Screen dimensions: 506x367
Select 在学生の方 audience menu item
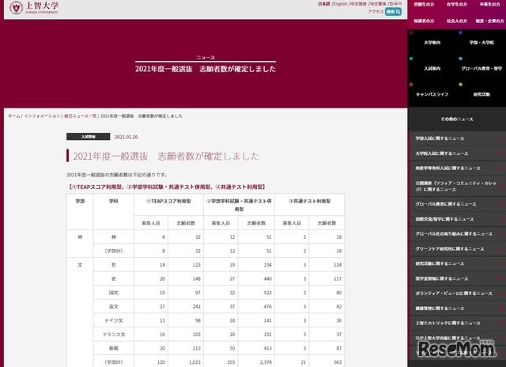[457, 5]
